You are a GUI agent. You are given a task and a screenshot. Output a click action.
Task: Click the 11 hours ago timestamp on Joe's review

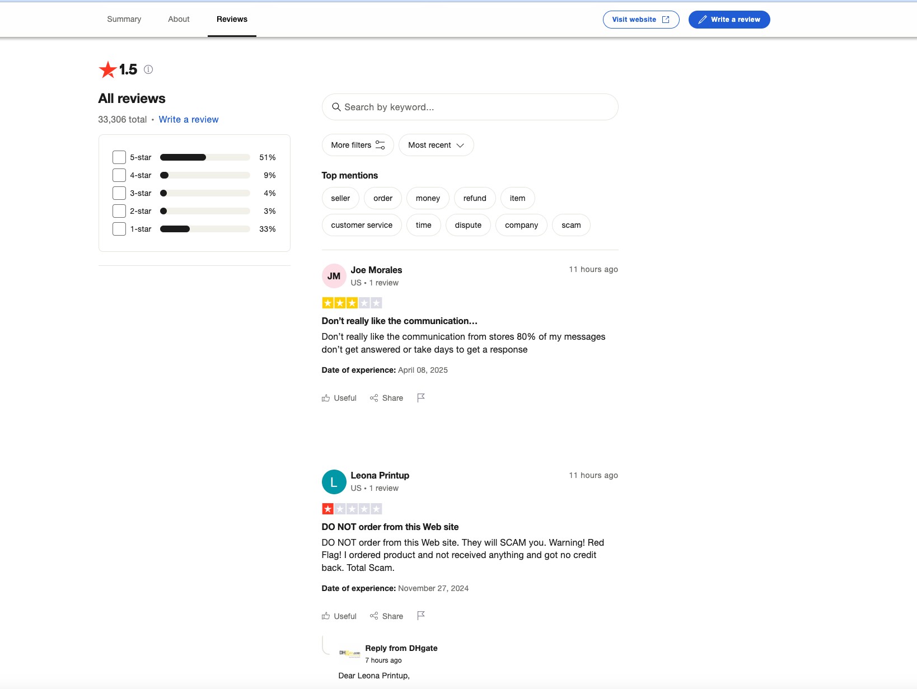pyautogui.click(x=593, y=269)
